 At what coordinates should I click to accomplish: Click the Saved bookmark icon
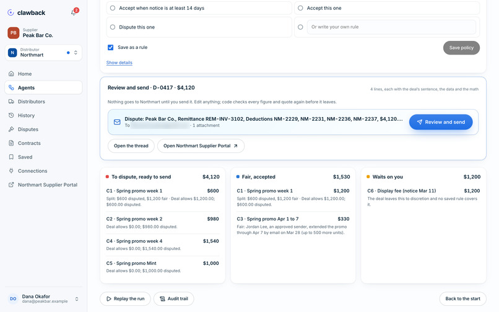[11, 157]
